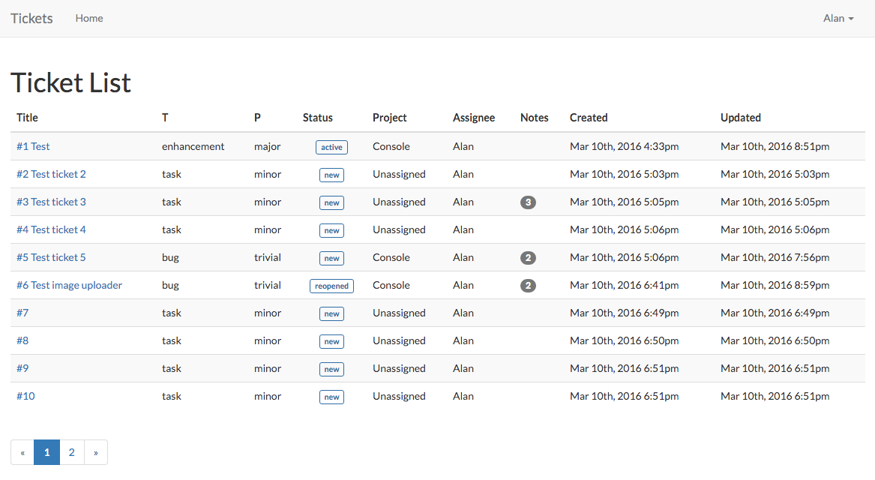
Task: Click the next page arrow »
Action: (96, 453)
